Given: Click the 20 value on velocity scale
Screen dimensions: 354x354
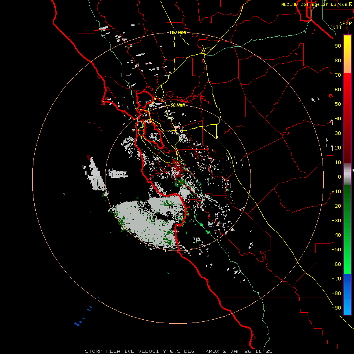Looking at the screenshot, I should pos(338,148).
